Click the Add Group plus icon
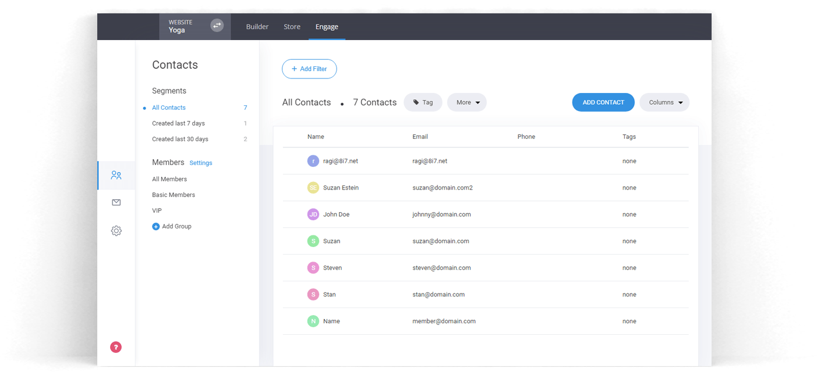The image size is (817, 372). click(155, 226)
